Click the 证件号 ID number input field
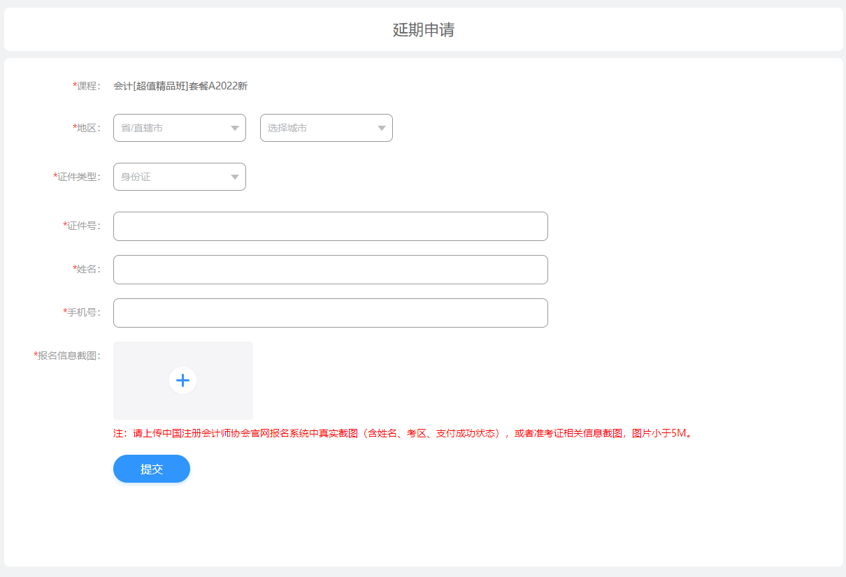 (330, 226)
